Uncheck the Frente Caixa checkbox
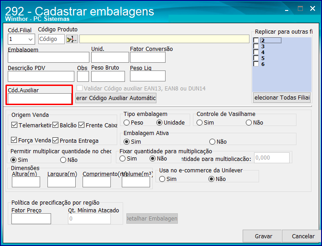The height and width of the screenshot is (246, 322). [82, 125]
